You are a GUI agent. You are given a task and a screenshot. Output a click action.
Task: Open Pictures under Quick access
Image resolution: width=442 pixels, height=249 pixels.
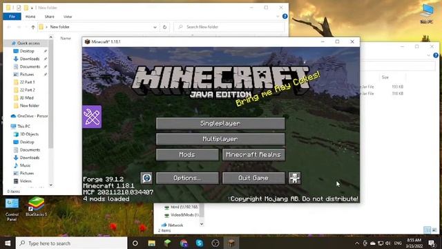pyautogui.click(x=27, y=74)
